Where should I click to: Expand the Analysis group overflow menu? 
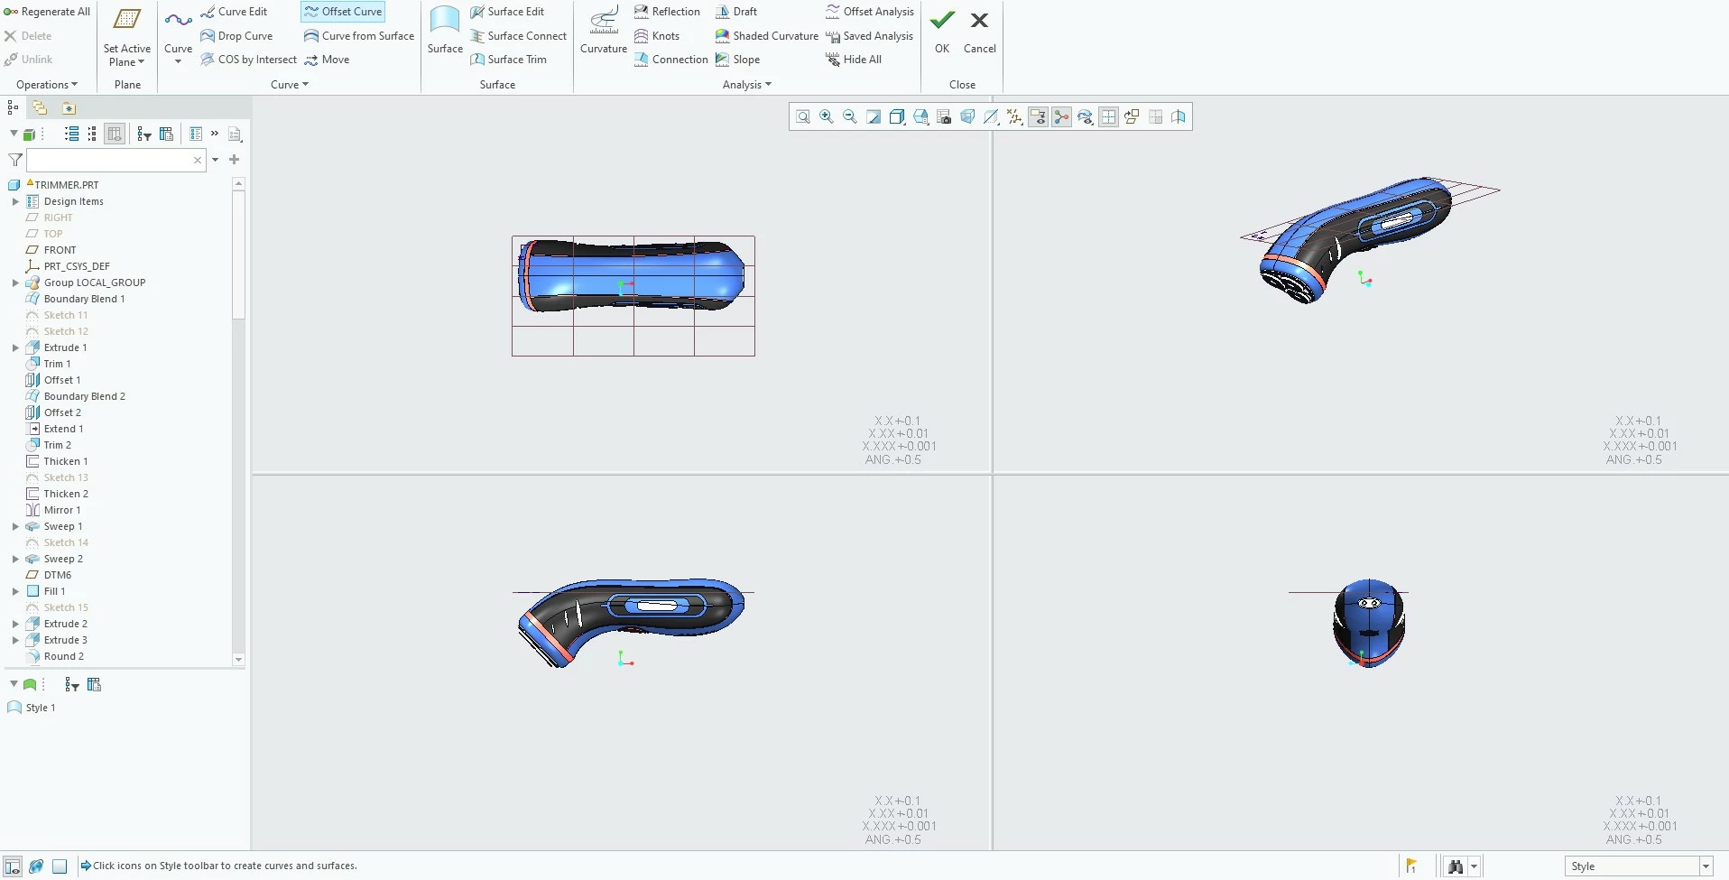point(747,85)
